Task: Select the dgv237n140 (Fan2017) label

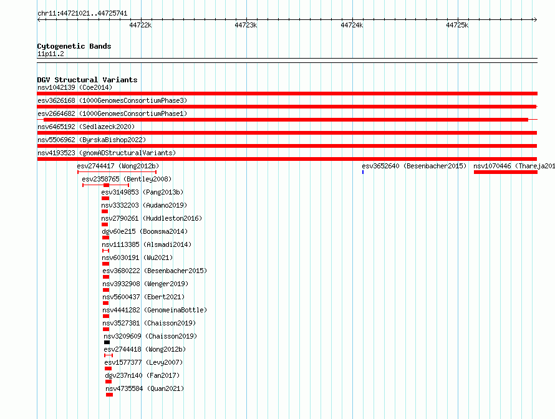Action: tap(142, 375)
